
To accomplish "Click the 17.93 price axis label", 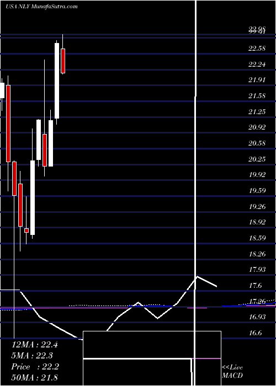I will pyautogui.click(x=257, y=270).
